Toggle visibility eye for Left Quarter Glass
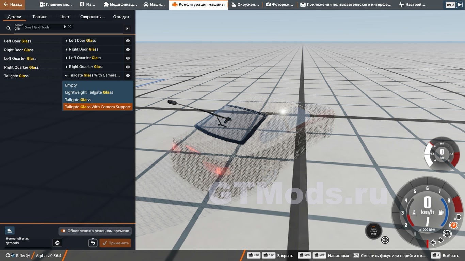 pos(128,58)
